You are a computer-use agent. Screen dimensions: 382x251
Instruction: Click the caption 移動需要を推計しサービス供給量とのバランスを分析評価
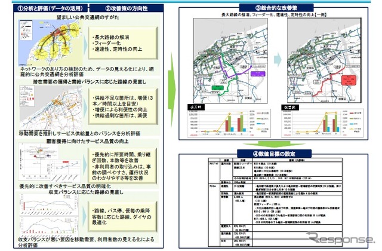point(79,133)
